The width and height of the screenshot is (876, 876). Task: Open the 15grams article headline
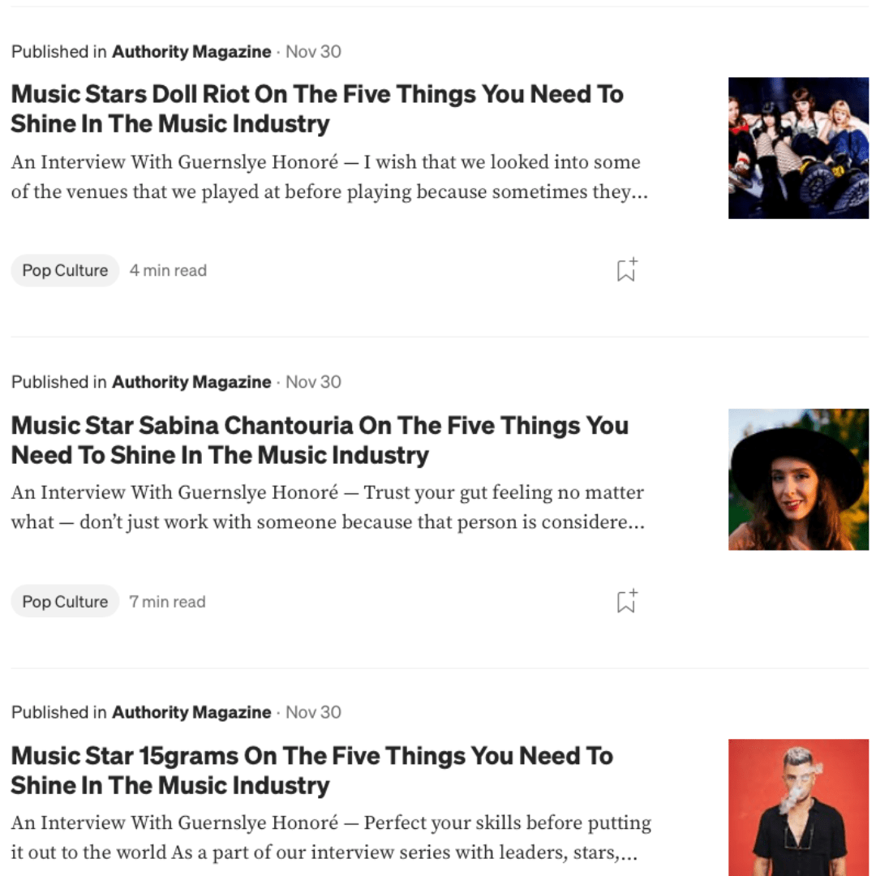point(311,771)
